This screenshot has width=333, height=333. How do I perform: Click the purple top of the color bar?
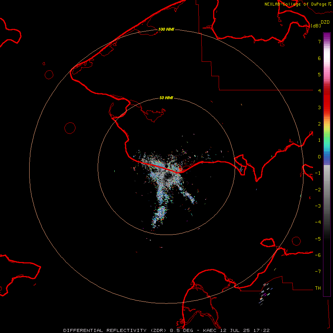327,36
